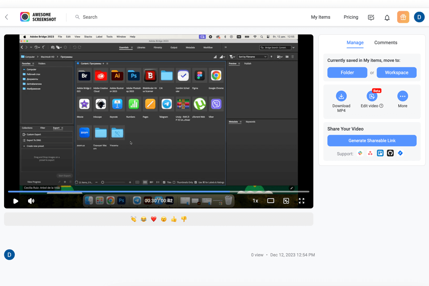The height and width of the screenshot is (286, 429).
Task: Mute the video volume
Action: [x=31, y=201]
